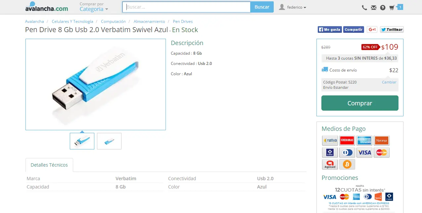Viewport: 422px width, 213px height.
Task: Click the Verbatim brand value
Action: click(x=126, y=179)
